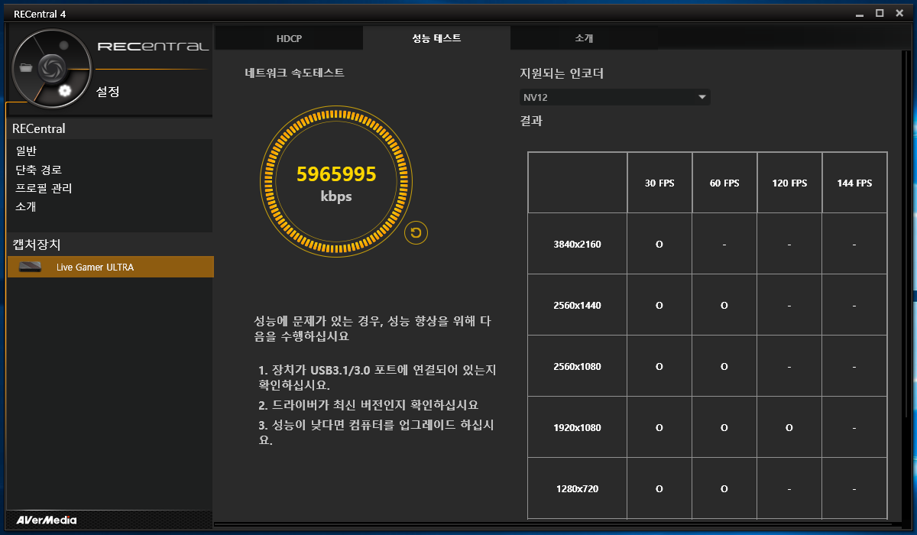
Task: Click the RECentral logo text in header
Action: click(153, 47)
